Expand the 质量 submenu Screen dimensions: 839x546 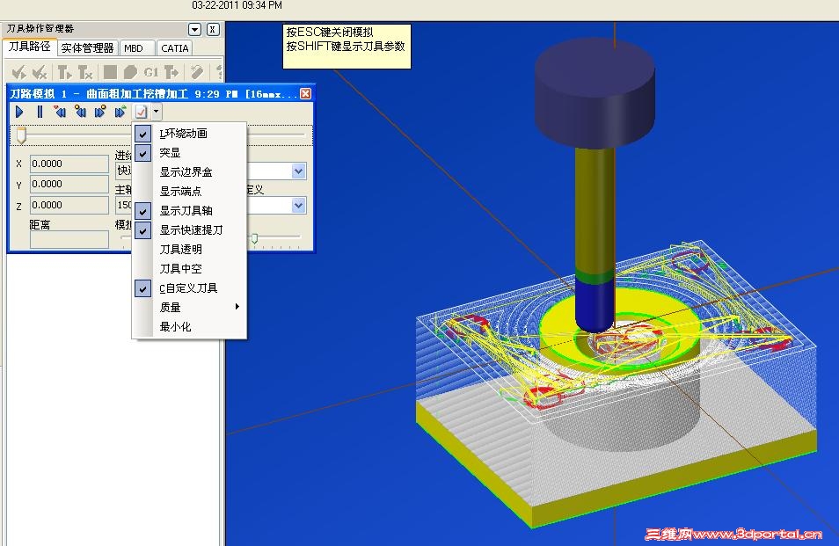click(x=189, y=308)
